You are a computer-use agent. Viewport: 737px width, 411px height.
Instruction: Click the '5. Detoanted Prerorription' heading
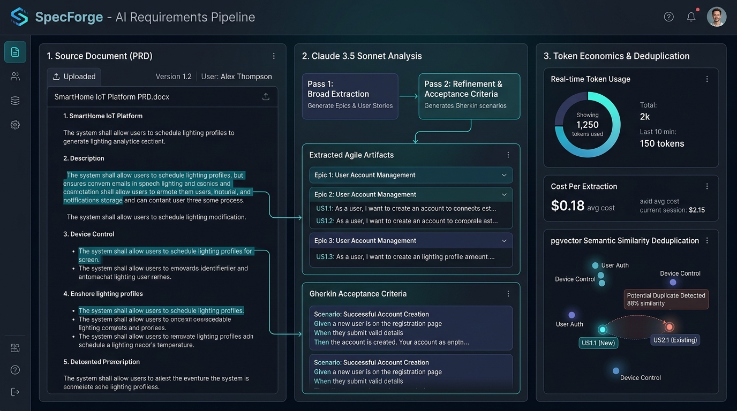pyautogui.click(x=101, y=362)
